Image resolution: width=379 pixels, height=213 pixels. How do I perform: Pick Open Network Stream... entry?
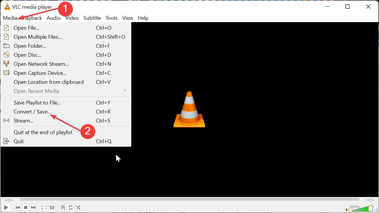[x=66, y=64]
